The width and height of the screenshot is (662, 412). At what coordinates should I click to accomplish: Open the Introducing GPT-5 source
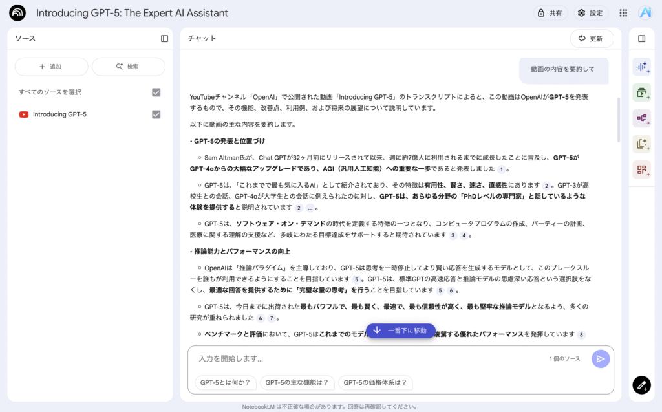point(59,114)
